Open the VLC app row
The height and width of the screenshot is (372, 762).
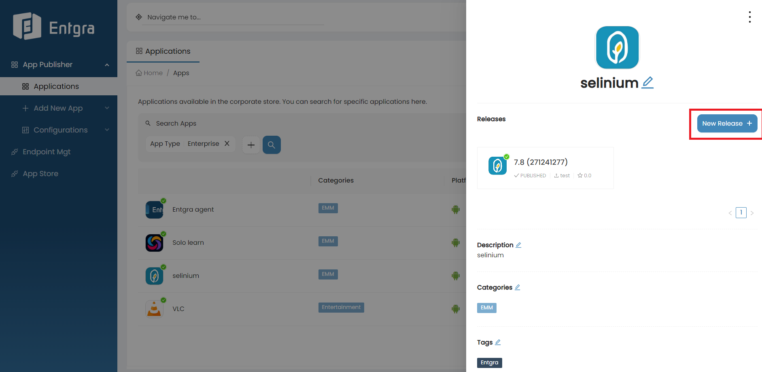tap(301, 309)
